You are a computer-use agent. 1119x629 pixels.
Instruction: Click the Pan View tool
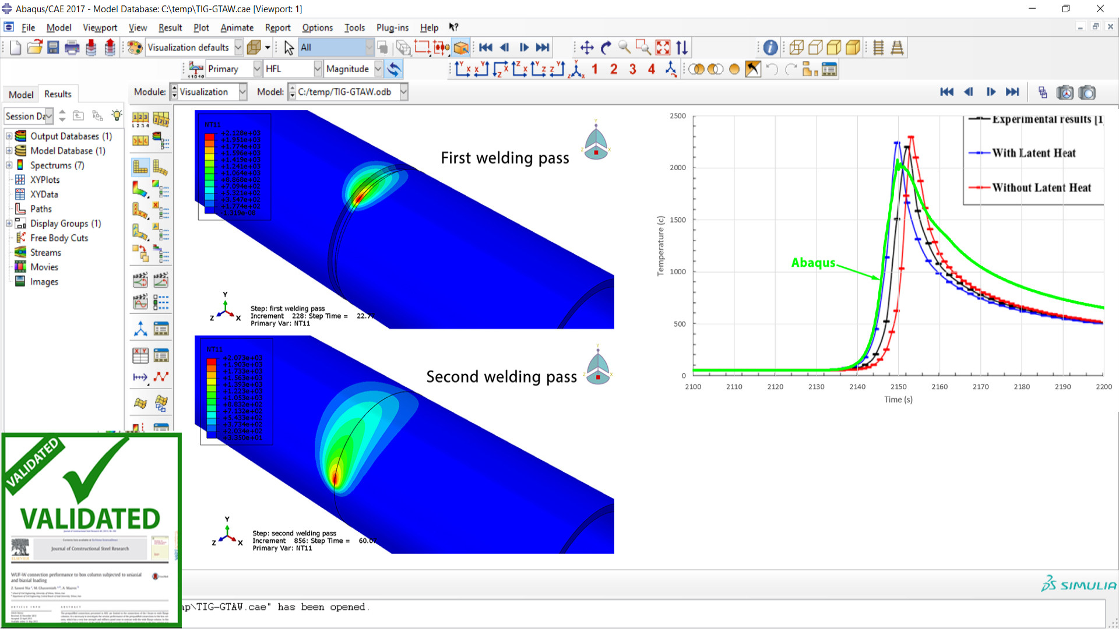pos(587,48)
